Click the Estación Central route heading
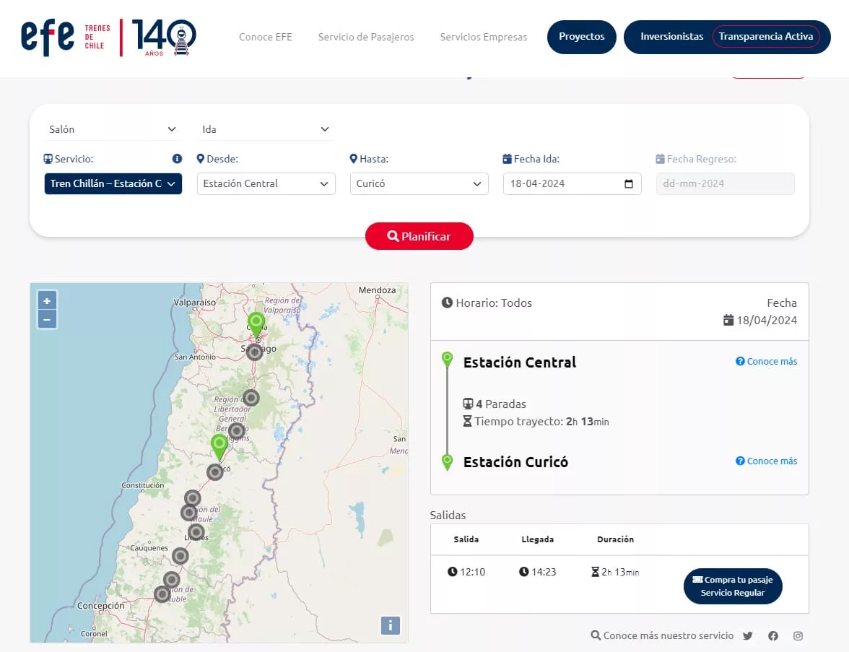The height and width of the screenshot is (652, 849). pos(520,362)
